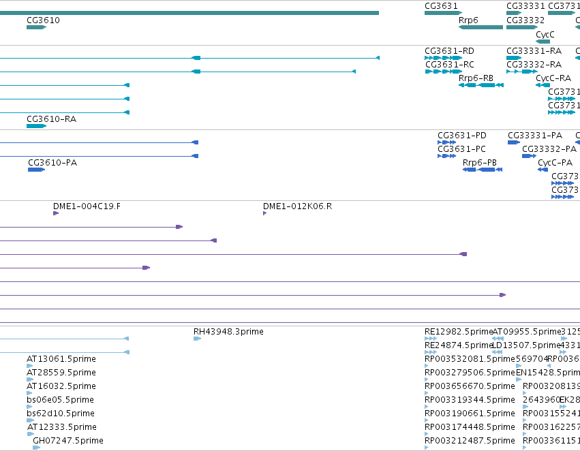This screenshot has height=451, width=580.
Task: Select EST RP003319344.5prime
Action: (x=470, y=401)
